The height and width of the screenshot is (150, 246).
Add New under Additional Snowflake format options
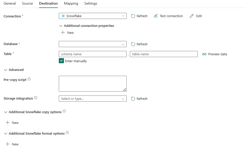pos(12,144)
